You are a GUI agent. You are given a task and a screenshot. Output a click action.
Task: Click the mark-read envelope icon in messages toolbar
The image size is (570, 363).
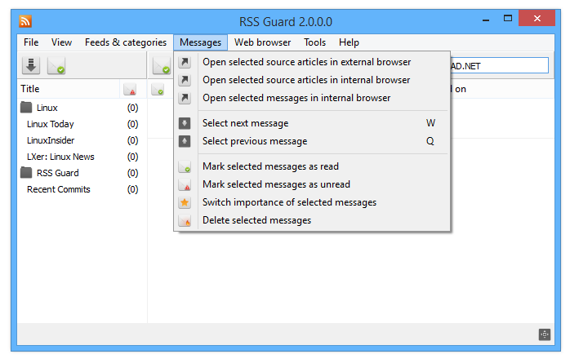coord(162,66)
